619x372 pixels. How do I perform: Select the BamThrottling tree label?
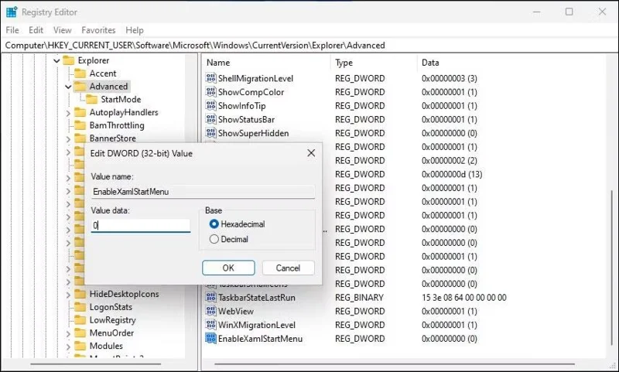point(117,125)
